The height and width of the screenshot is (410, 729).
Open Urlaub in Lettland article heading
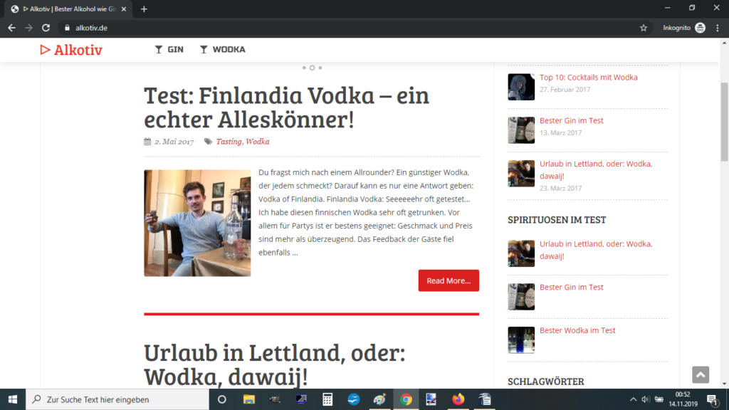274,364
